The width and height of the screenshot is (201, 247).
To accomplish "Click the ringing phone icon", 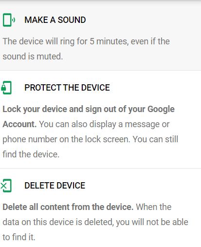I will click(9, 20).
